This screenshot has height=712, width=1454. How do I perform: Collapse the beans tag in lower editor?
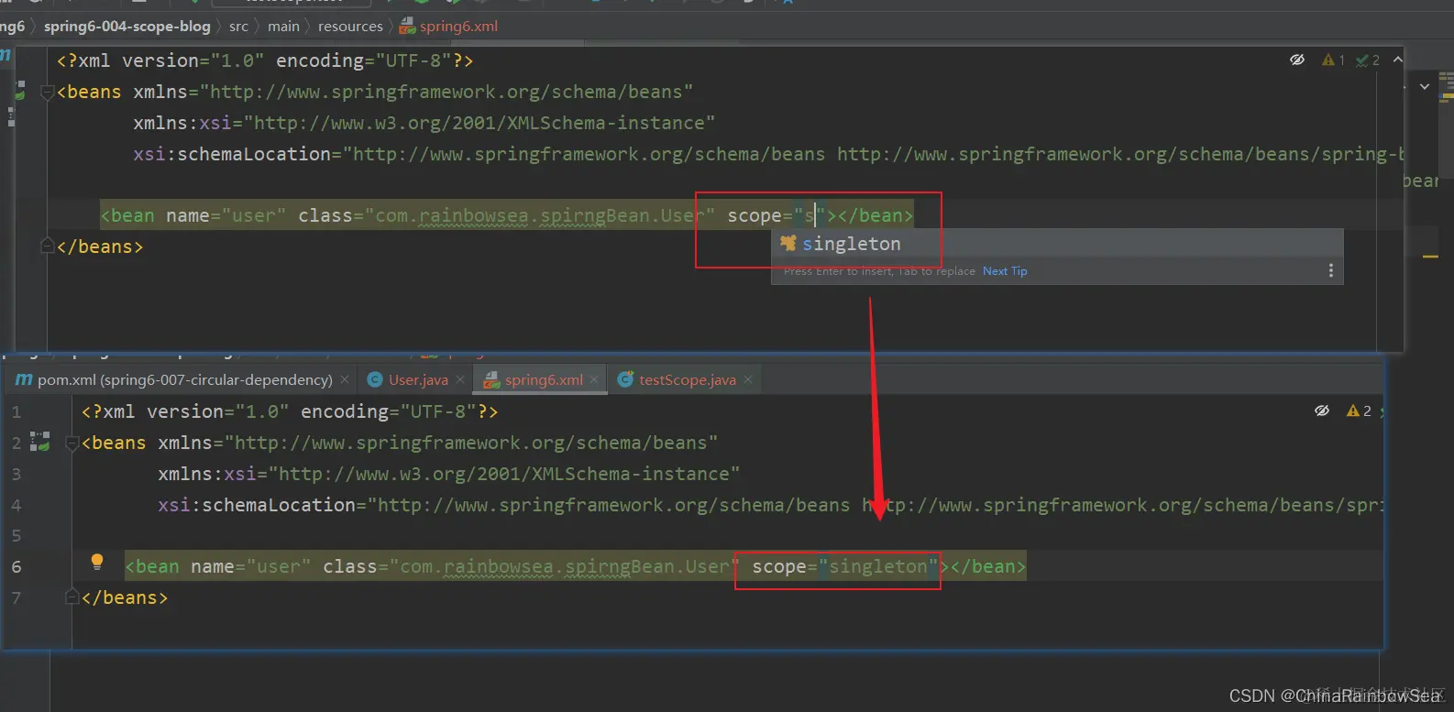[72, 444]
